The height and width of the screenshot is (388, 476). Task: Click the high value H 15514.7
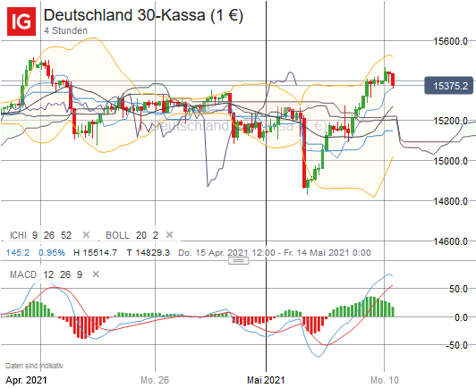[x=96, y=252]
